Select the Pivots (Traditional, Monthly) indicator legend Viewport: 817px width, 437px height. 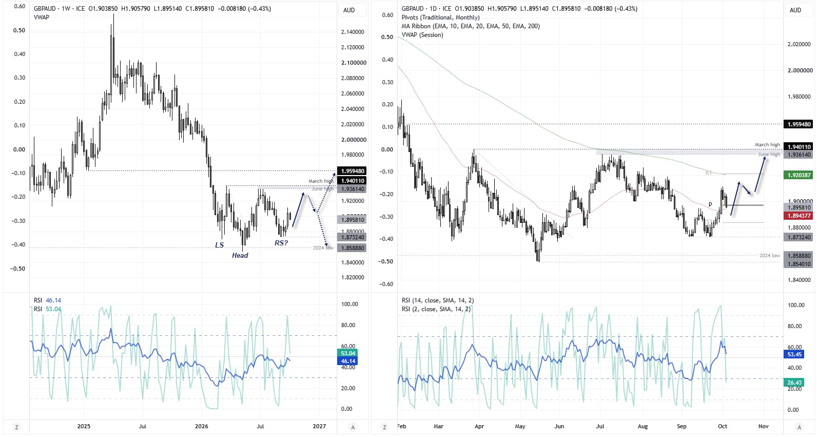(x=440, y=17)
